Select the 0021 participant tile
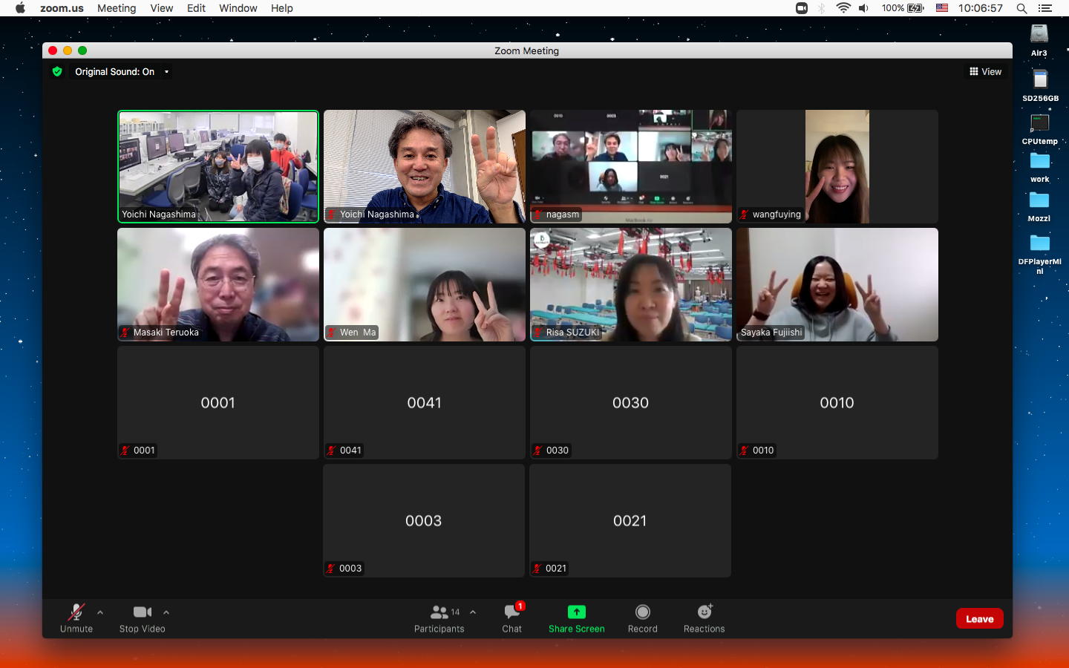The width and height of the screenshot is (1069, 668). click(630, 520)
